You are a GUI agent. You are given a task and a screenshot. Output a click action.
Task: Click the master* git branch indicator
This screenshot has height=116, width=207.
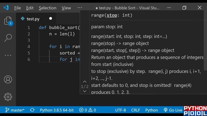coord(15,110)
